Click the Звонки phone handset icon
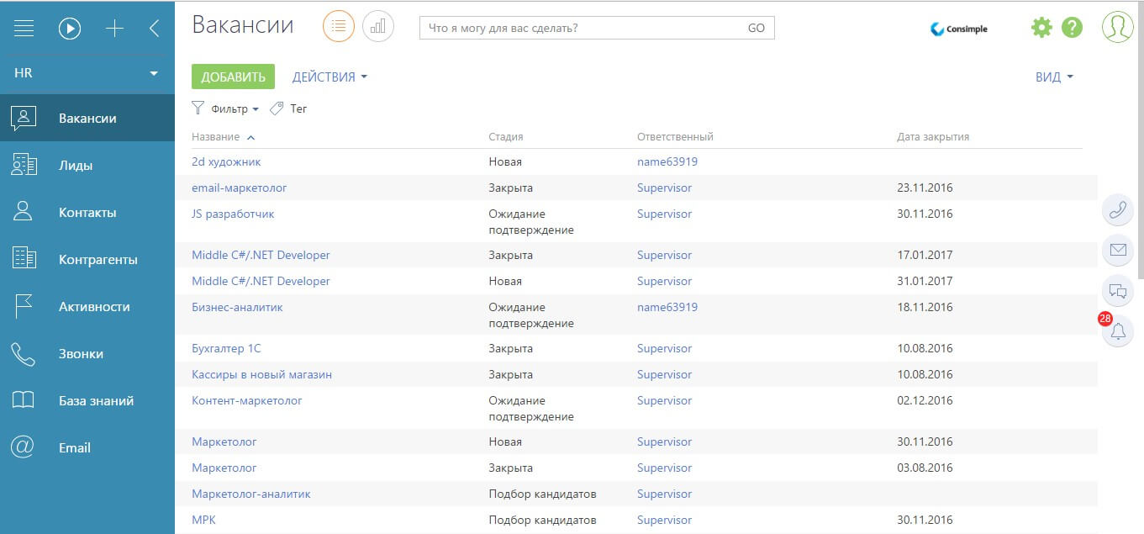 pyautogui.click(x=23, y=354)
